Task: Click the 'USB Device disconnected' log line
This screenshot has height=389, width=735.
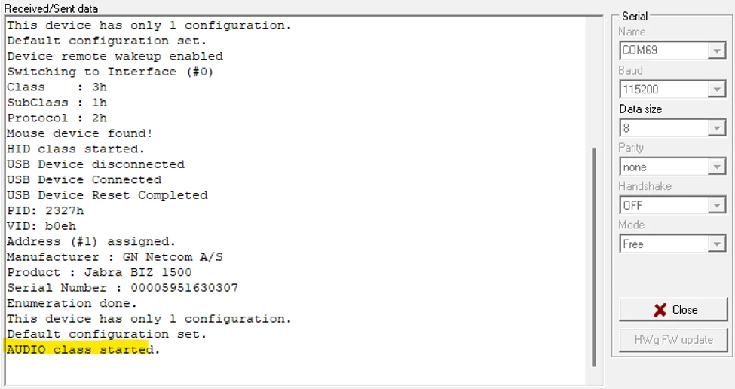Action: (x=95, y=164)
